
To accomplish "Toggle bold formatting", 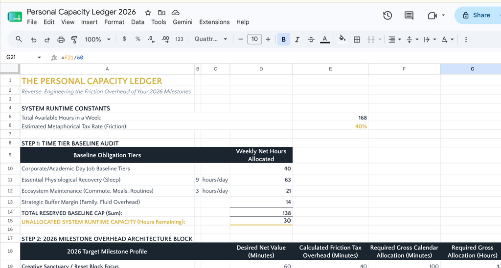I will [283, 39].
